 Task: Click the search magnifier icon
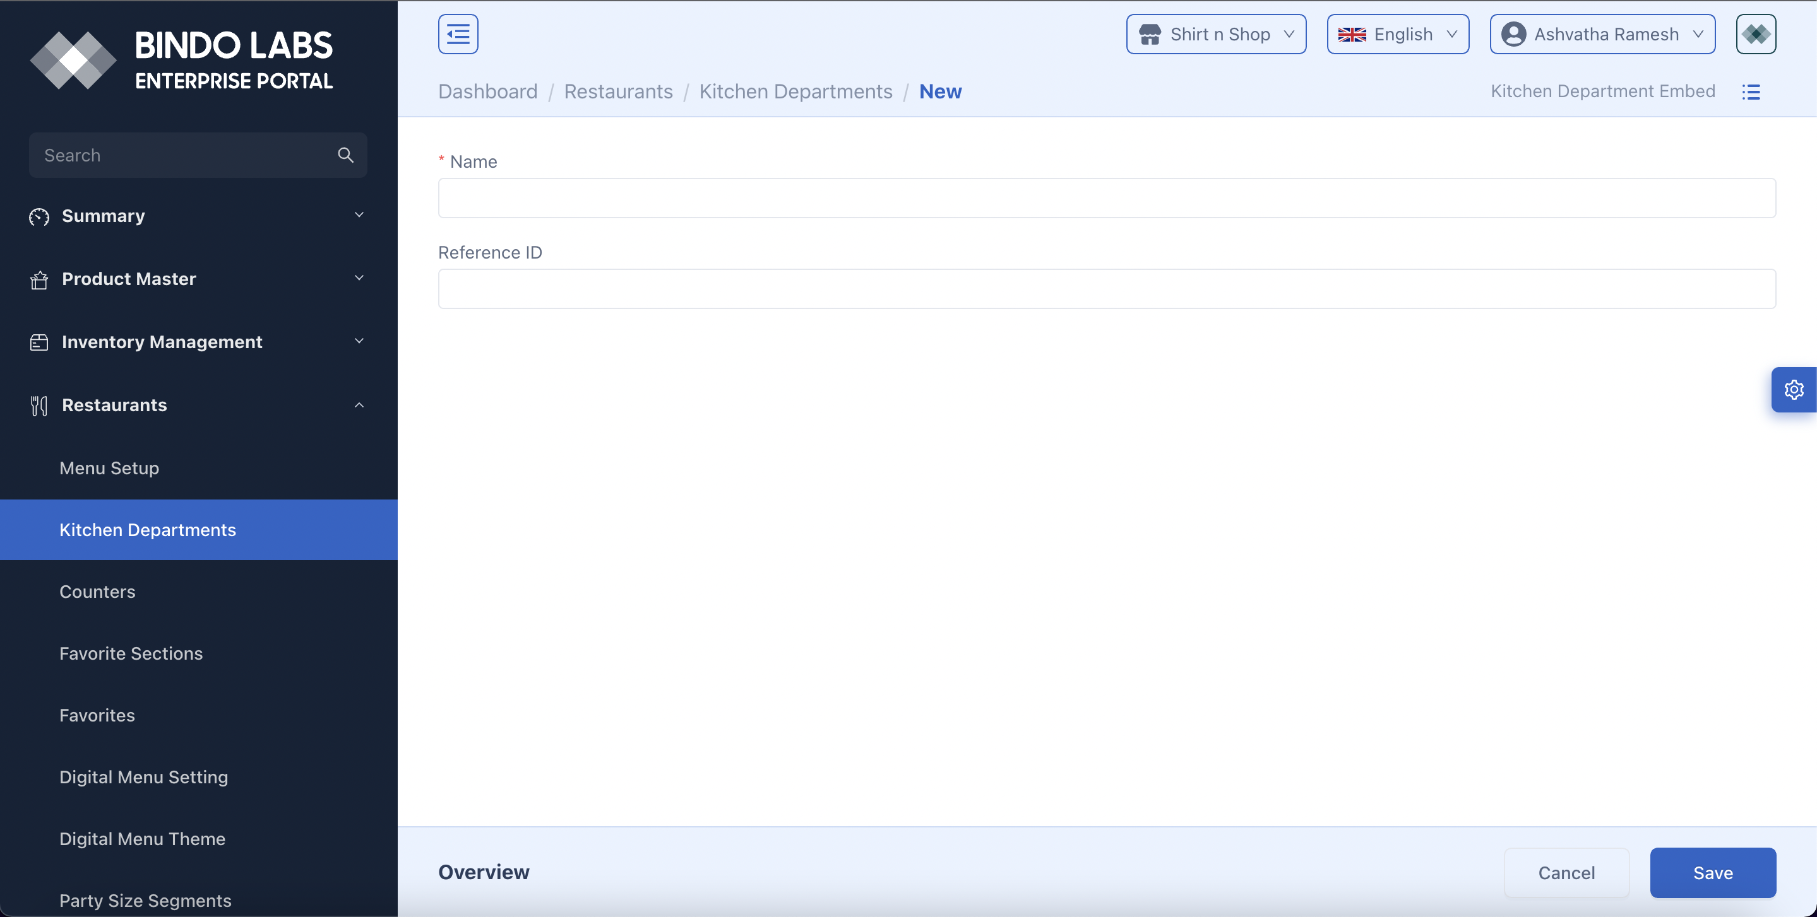tap(345, 155)
